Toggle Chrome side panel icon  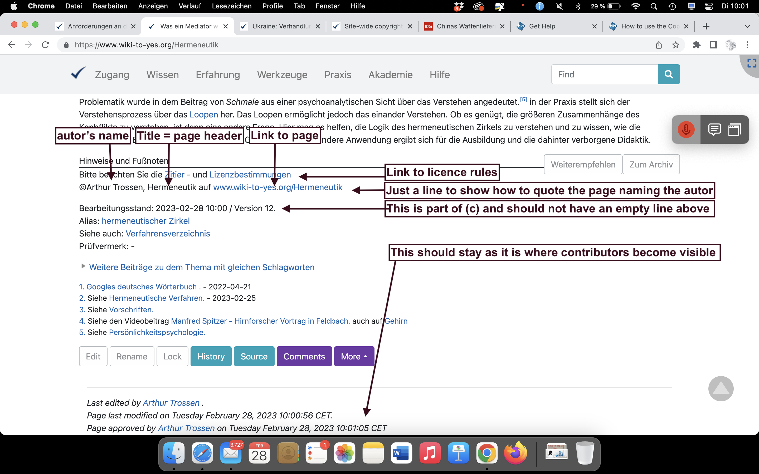tap(713, 45)
